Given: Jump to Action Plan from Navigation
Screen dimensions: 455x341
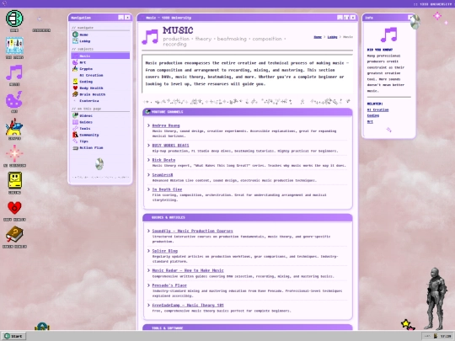Looking at the screenshot, I should (100, 147).
